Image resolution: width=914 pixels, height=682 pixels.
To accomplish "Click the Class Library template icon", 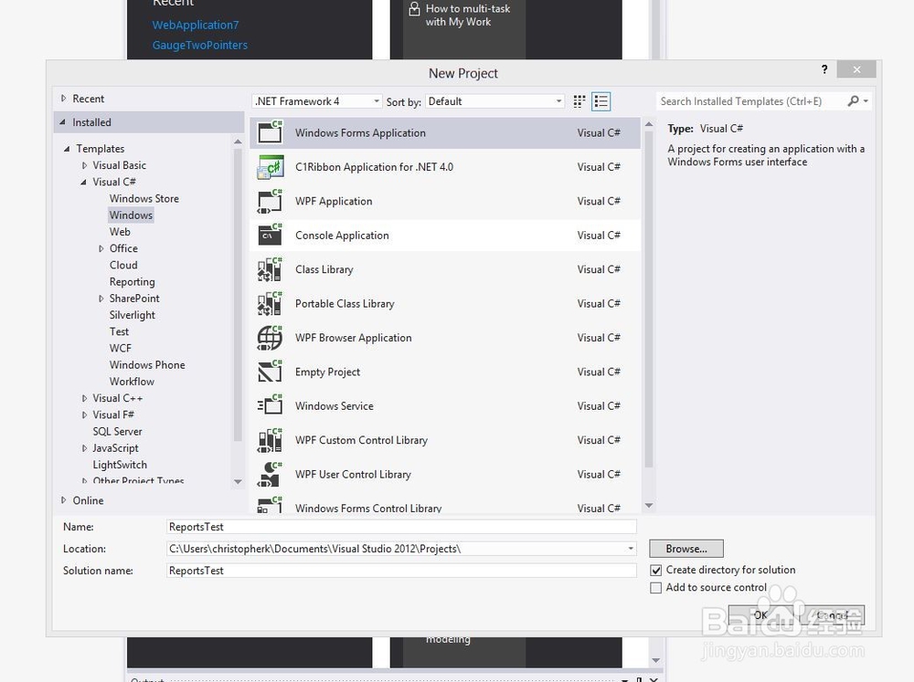I will [270, 269].
